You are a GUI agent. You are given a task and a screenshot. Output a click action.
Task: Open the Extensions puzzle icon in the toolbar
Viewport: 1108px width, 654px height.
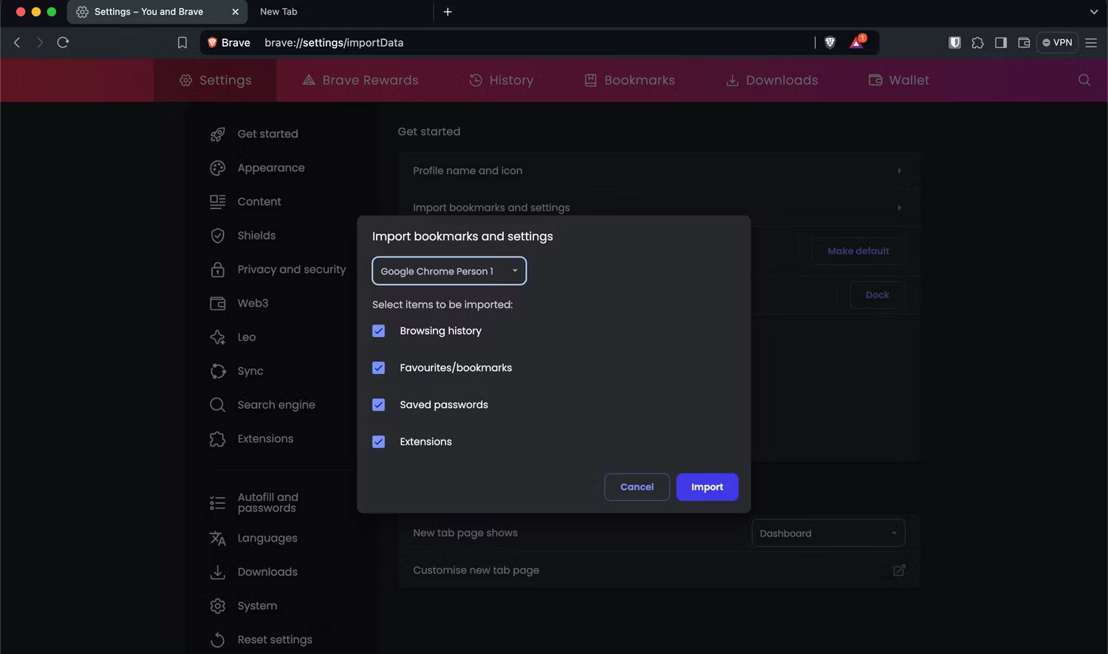click(978, 43)
